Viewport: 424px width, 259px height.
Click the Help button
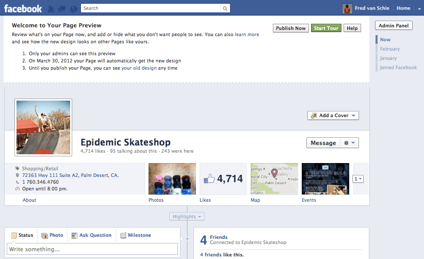(352, 28)
